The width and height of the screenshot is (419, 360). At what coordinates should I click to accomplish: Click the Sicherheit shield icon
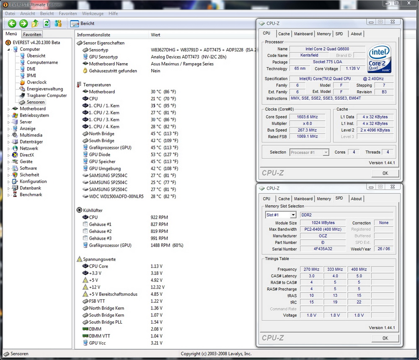(15, 175)
